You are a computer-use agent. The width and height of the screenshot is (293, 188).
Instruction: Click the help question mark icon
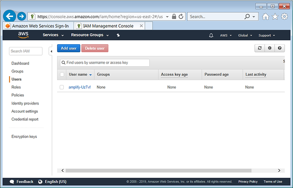[280, 48]
